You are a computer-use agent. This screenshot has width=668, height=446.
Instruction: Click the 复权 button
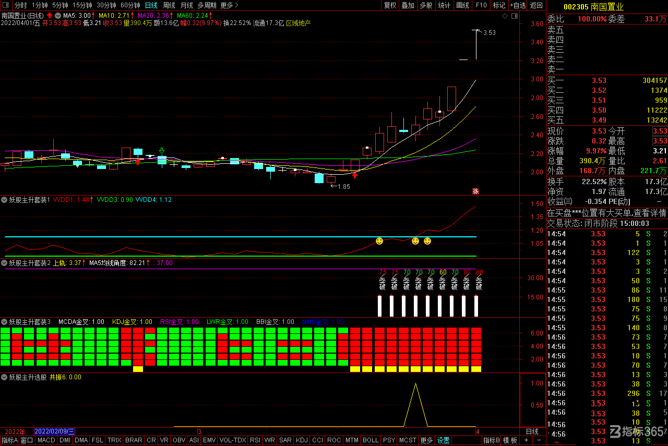pyautogui.click(x=390, y=5)
